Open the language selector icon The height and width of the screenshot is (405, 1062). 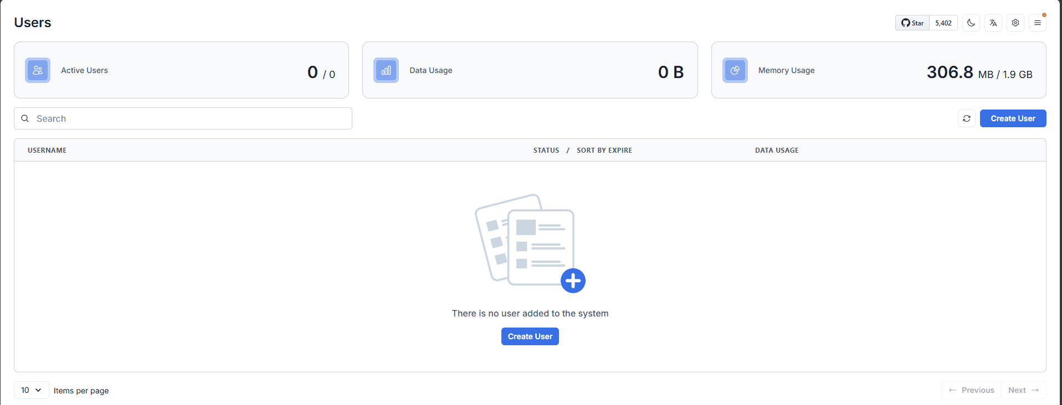(x=993, y=23)
